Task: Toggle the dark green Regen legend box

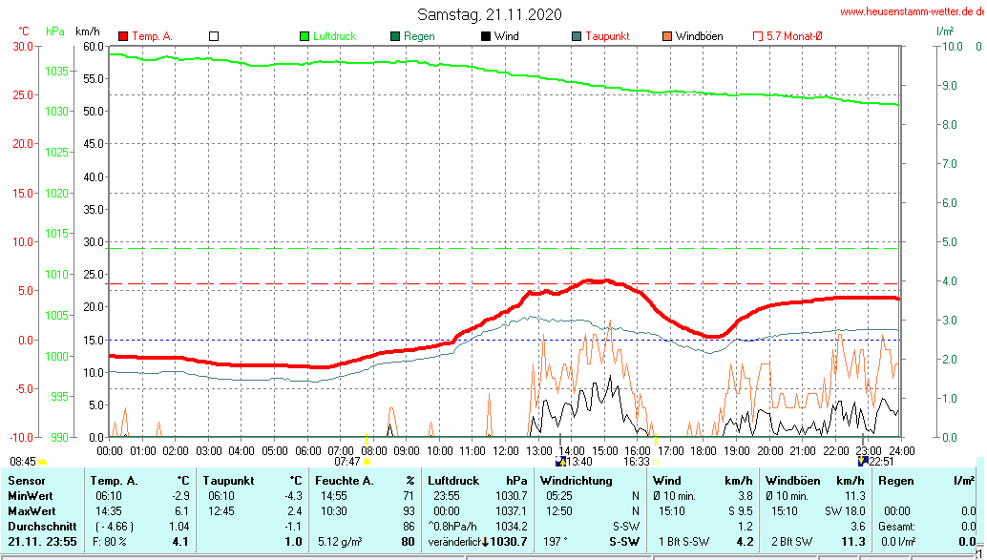Action: [395, 36]
